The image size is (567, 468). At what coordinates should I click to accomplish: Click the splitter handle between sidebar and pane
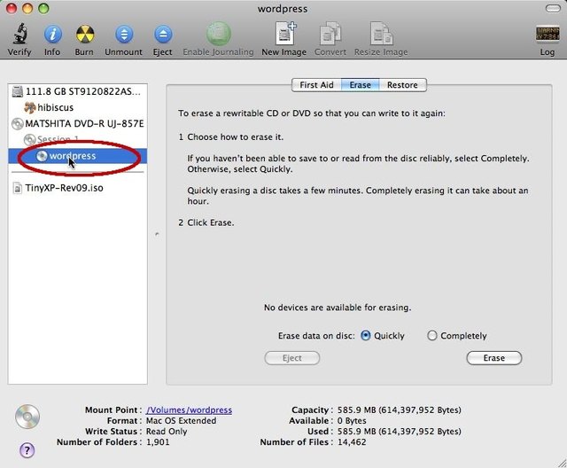pyautogui.click(x=157, y=234)
